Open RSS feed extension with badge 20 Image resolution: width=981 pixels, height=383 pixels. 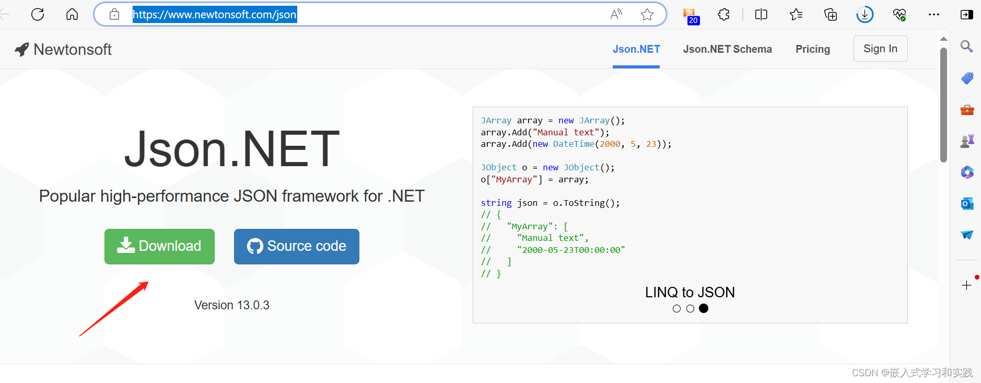click(691, 16)
